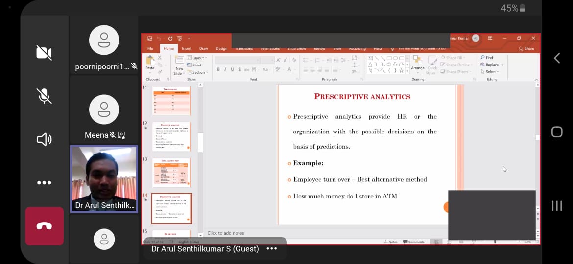The image size is (573, 264).
Task: Click the New Slide icon
Action: [x=179, y=65]
